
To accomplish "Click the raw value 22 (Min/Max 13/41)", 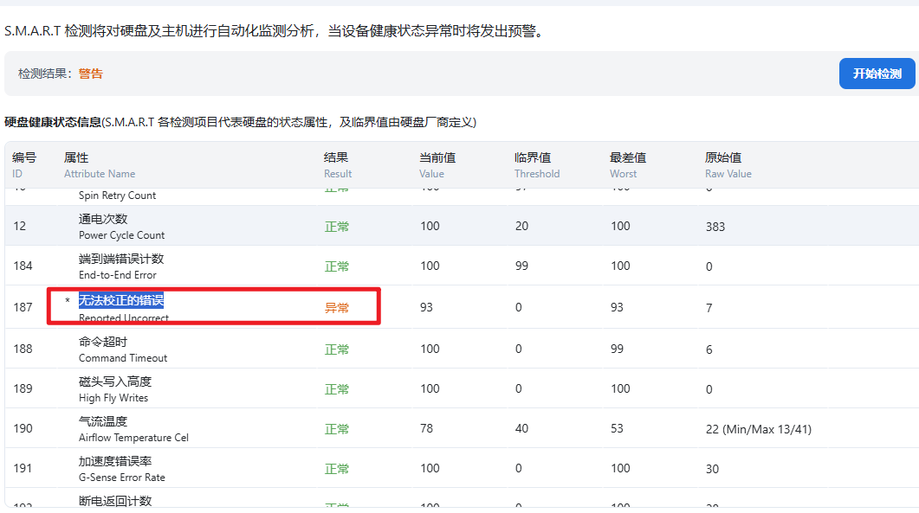I will (758, 429).
